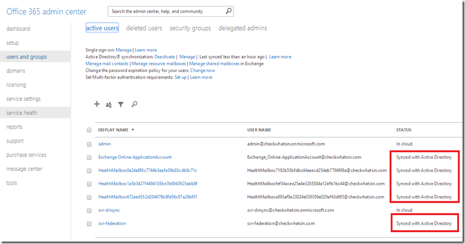Viewport: 465px width, 244px height.
Task: Click the Single sign-on Manage link
Action: point(124,50)
